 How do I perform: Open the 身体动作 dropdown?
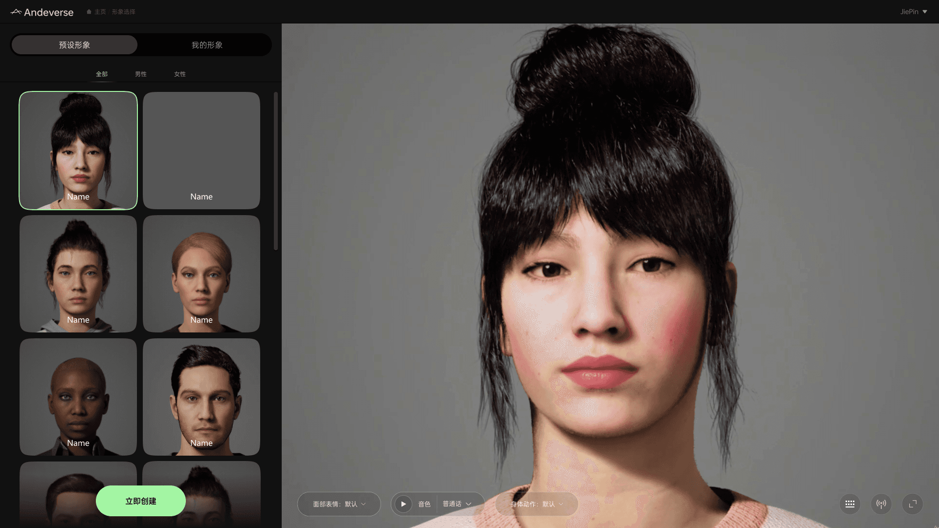[537, 504]
